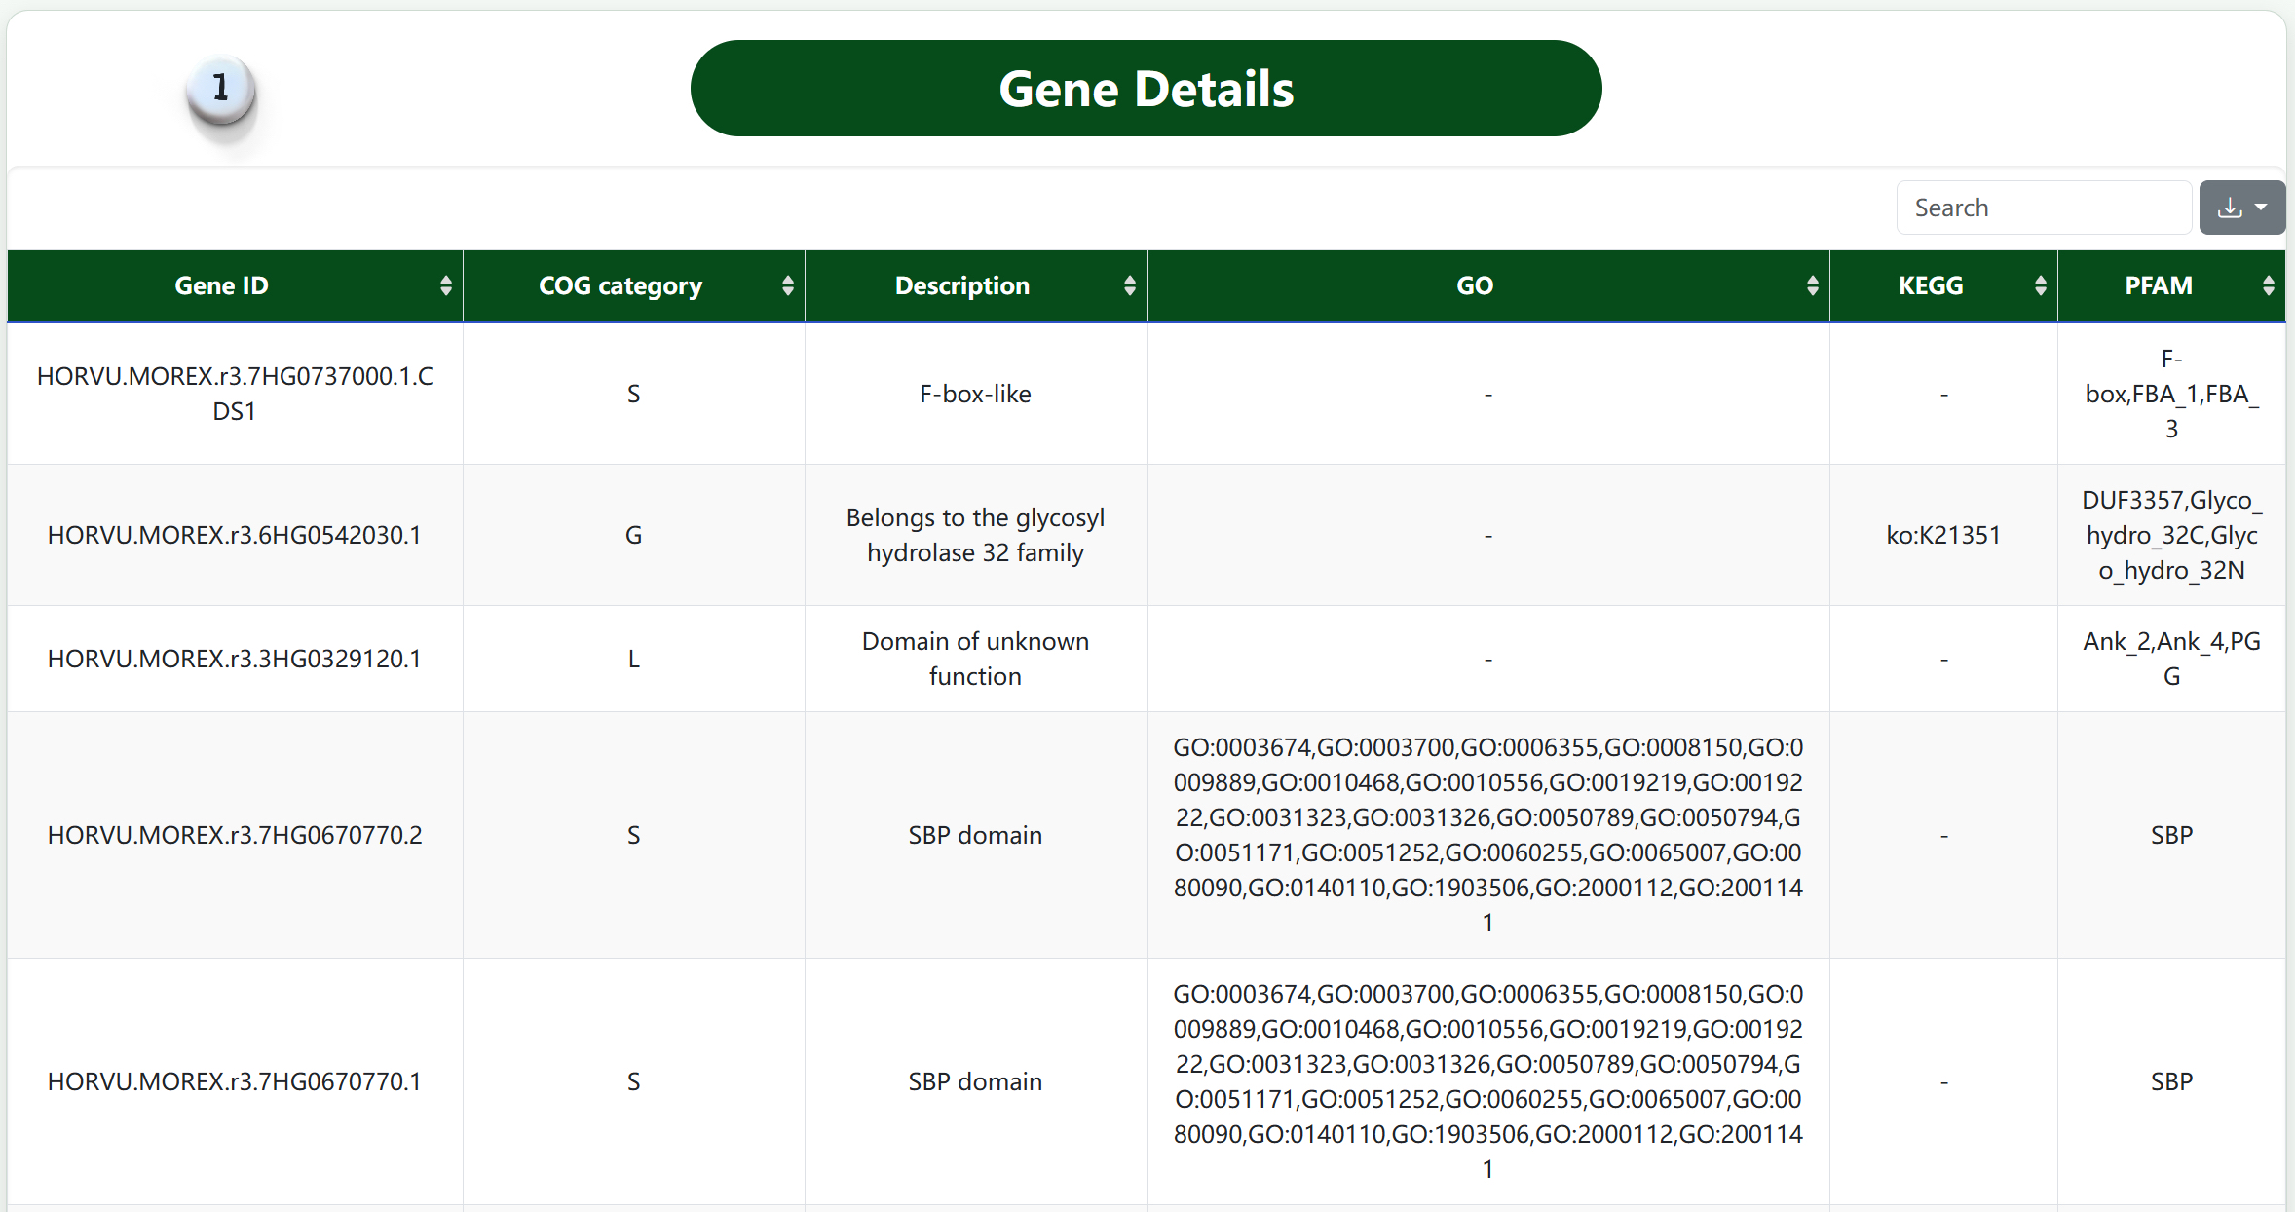Click the PFAM value F-box,FBA_1,FBA_3

[x=2171, y=394]
